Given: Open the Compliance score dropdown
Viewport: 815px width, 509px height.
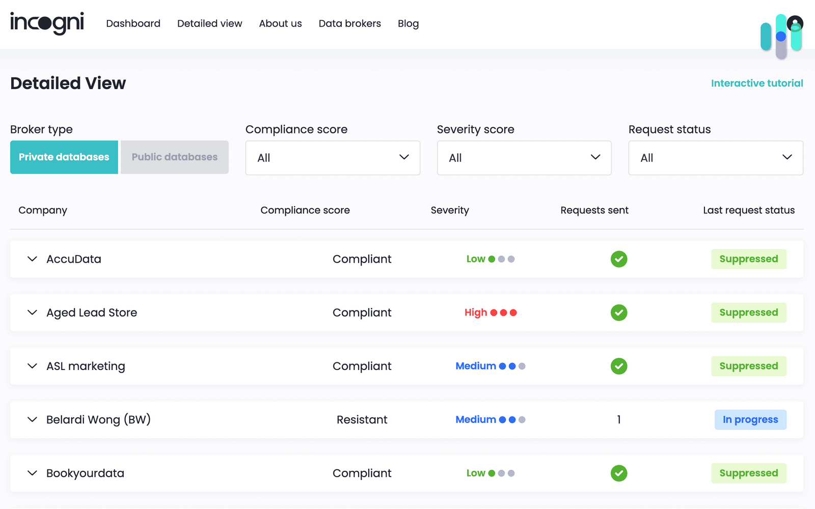Looking at the screenshot, I should click(333, 158).
